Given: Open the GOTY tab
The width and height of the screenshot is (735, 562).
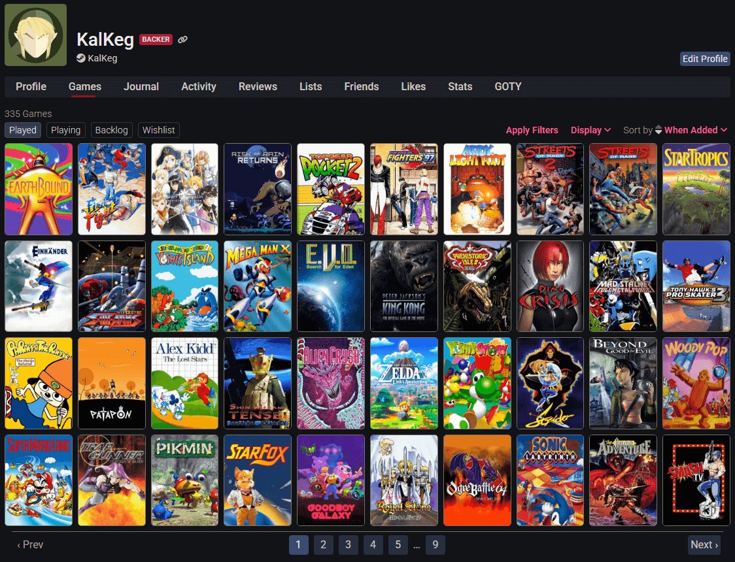Looking at the screenshot, I should click(508, 86).
